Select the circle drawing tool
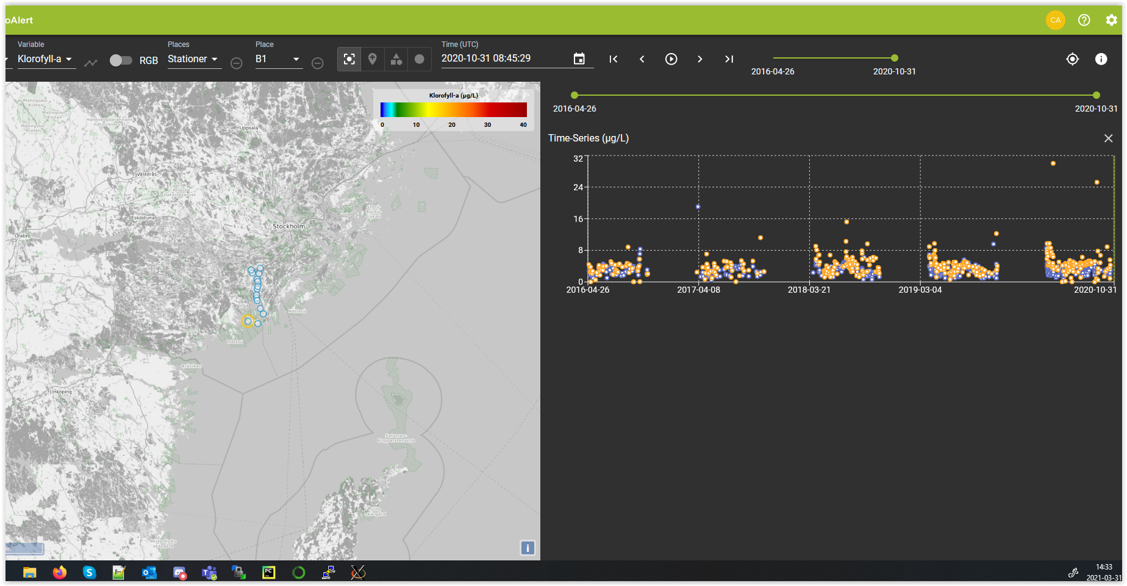 click(420, 59)
